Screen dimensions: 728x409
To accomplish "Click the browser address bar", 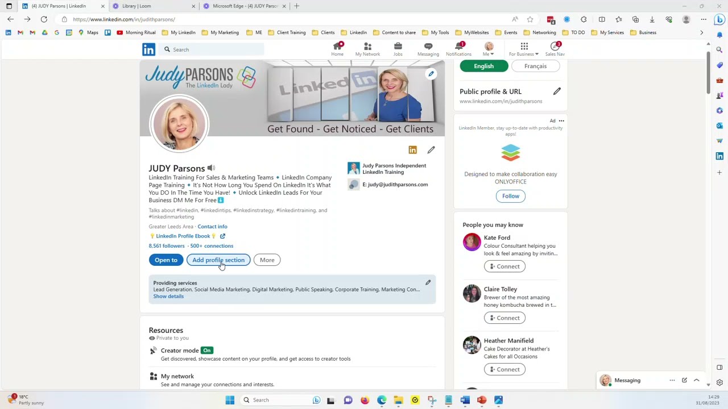I will click(x=284, y=19).
